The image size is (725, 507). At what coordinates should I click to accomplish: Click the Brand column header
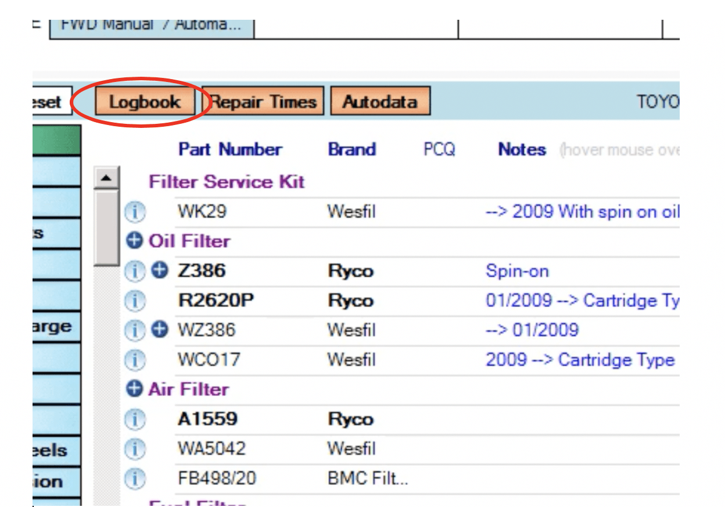coord(352,149)
